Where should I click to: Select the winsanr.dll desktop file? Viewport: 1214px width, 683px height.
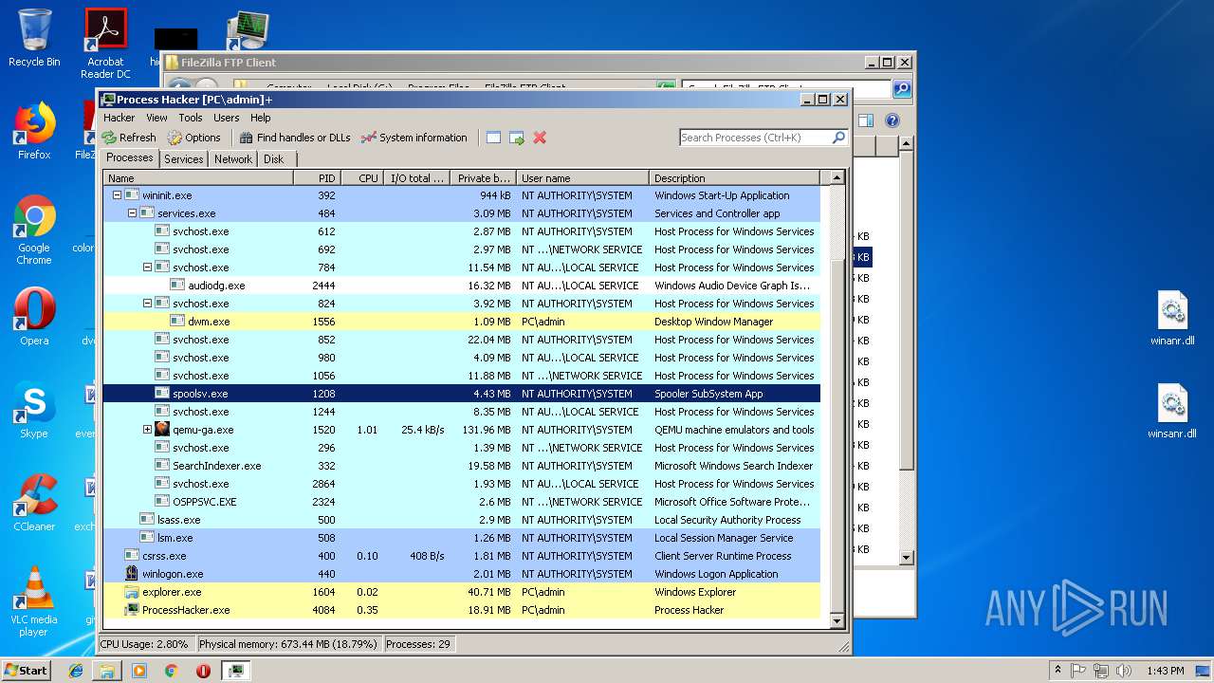[1172, 413]
